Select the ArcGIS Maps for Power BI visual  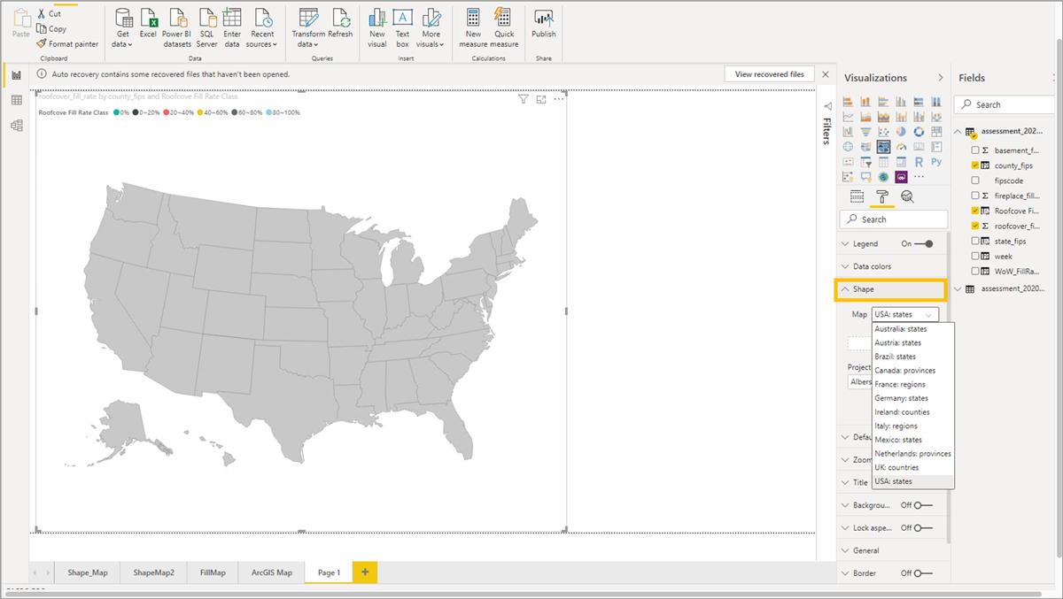[x=884, y=175]
